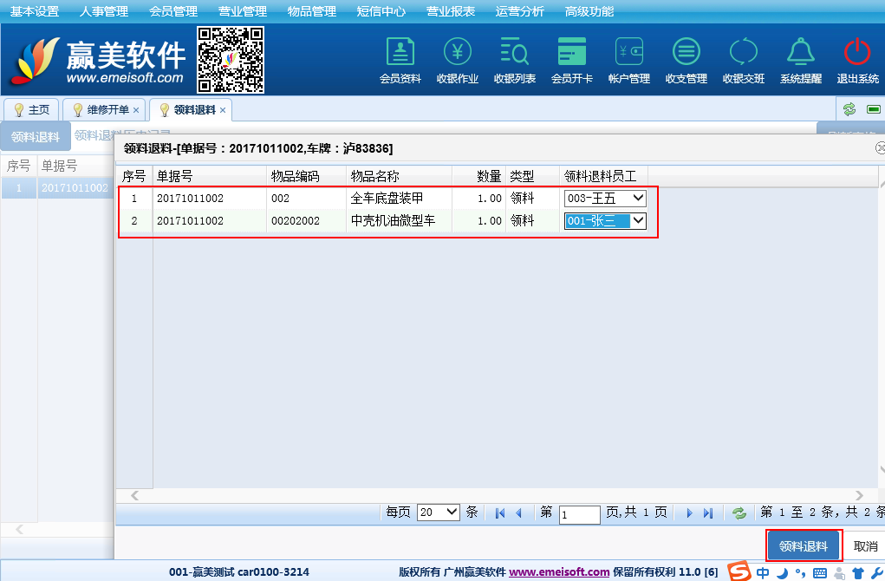885x581 pixels.
Task: Click the page number input field
Action: [580, 513]
